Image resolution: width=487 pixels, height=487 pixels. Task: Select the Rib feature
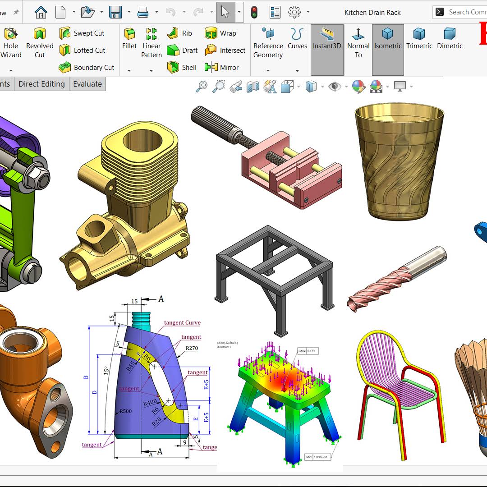[179, 33]
